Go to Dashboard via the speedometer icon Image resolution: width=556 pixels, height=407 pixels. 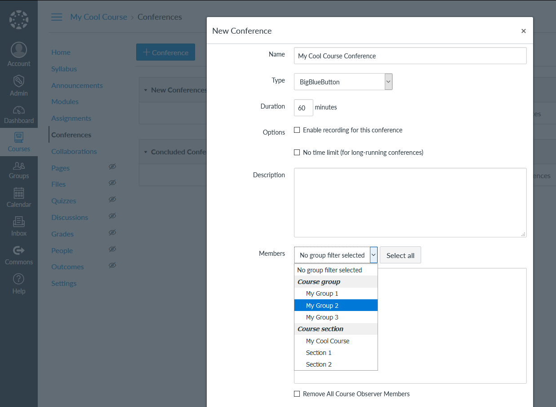19,110
